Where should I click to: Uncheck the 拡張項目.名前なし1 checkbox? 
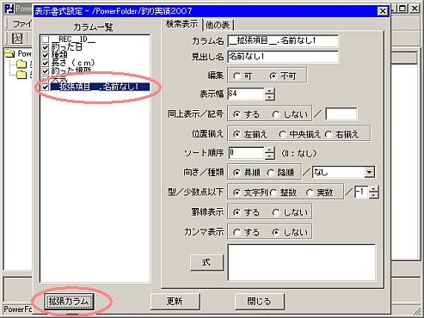click(46, 87)
